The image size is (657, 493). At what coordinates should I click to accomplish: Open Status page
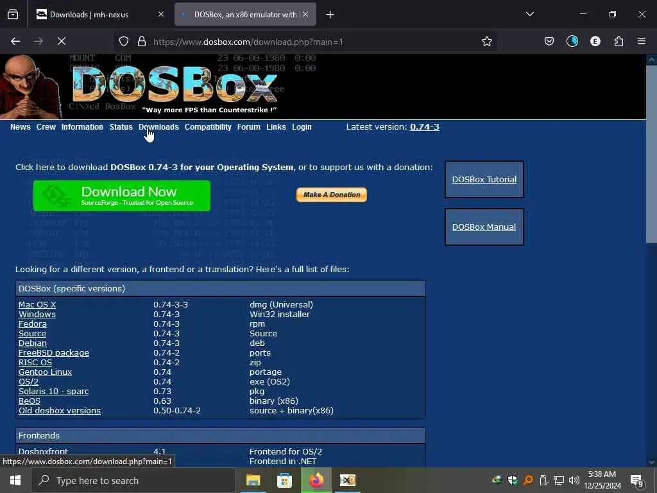[121, 127]
